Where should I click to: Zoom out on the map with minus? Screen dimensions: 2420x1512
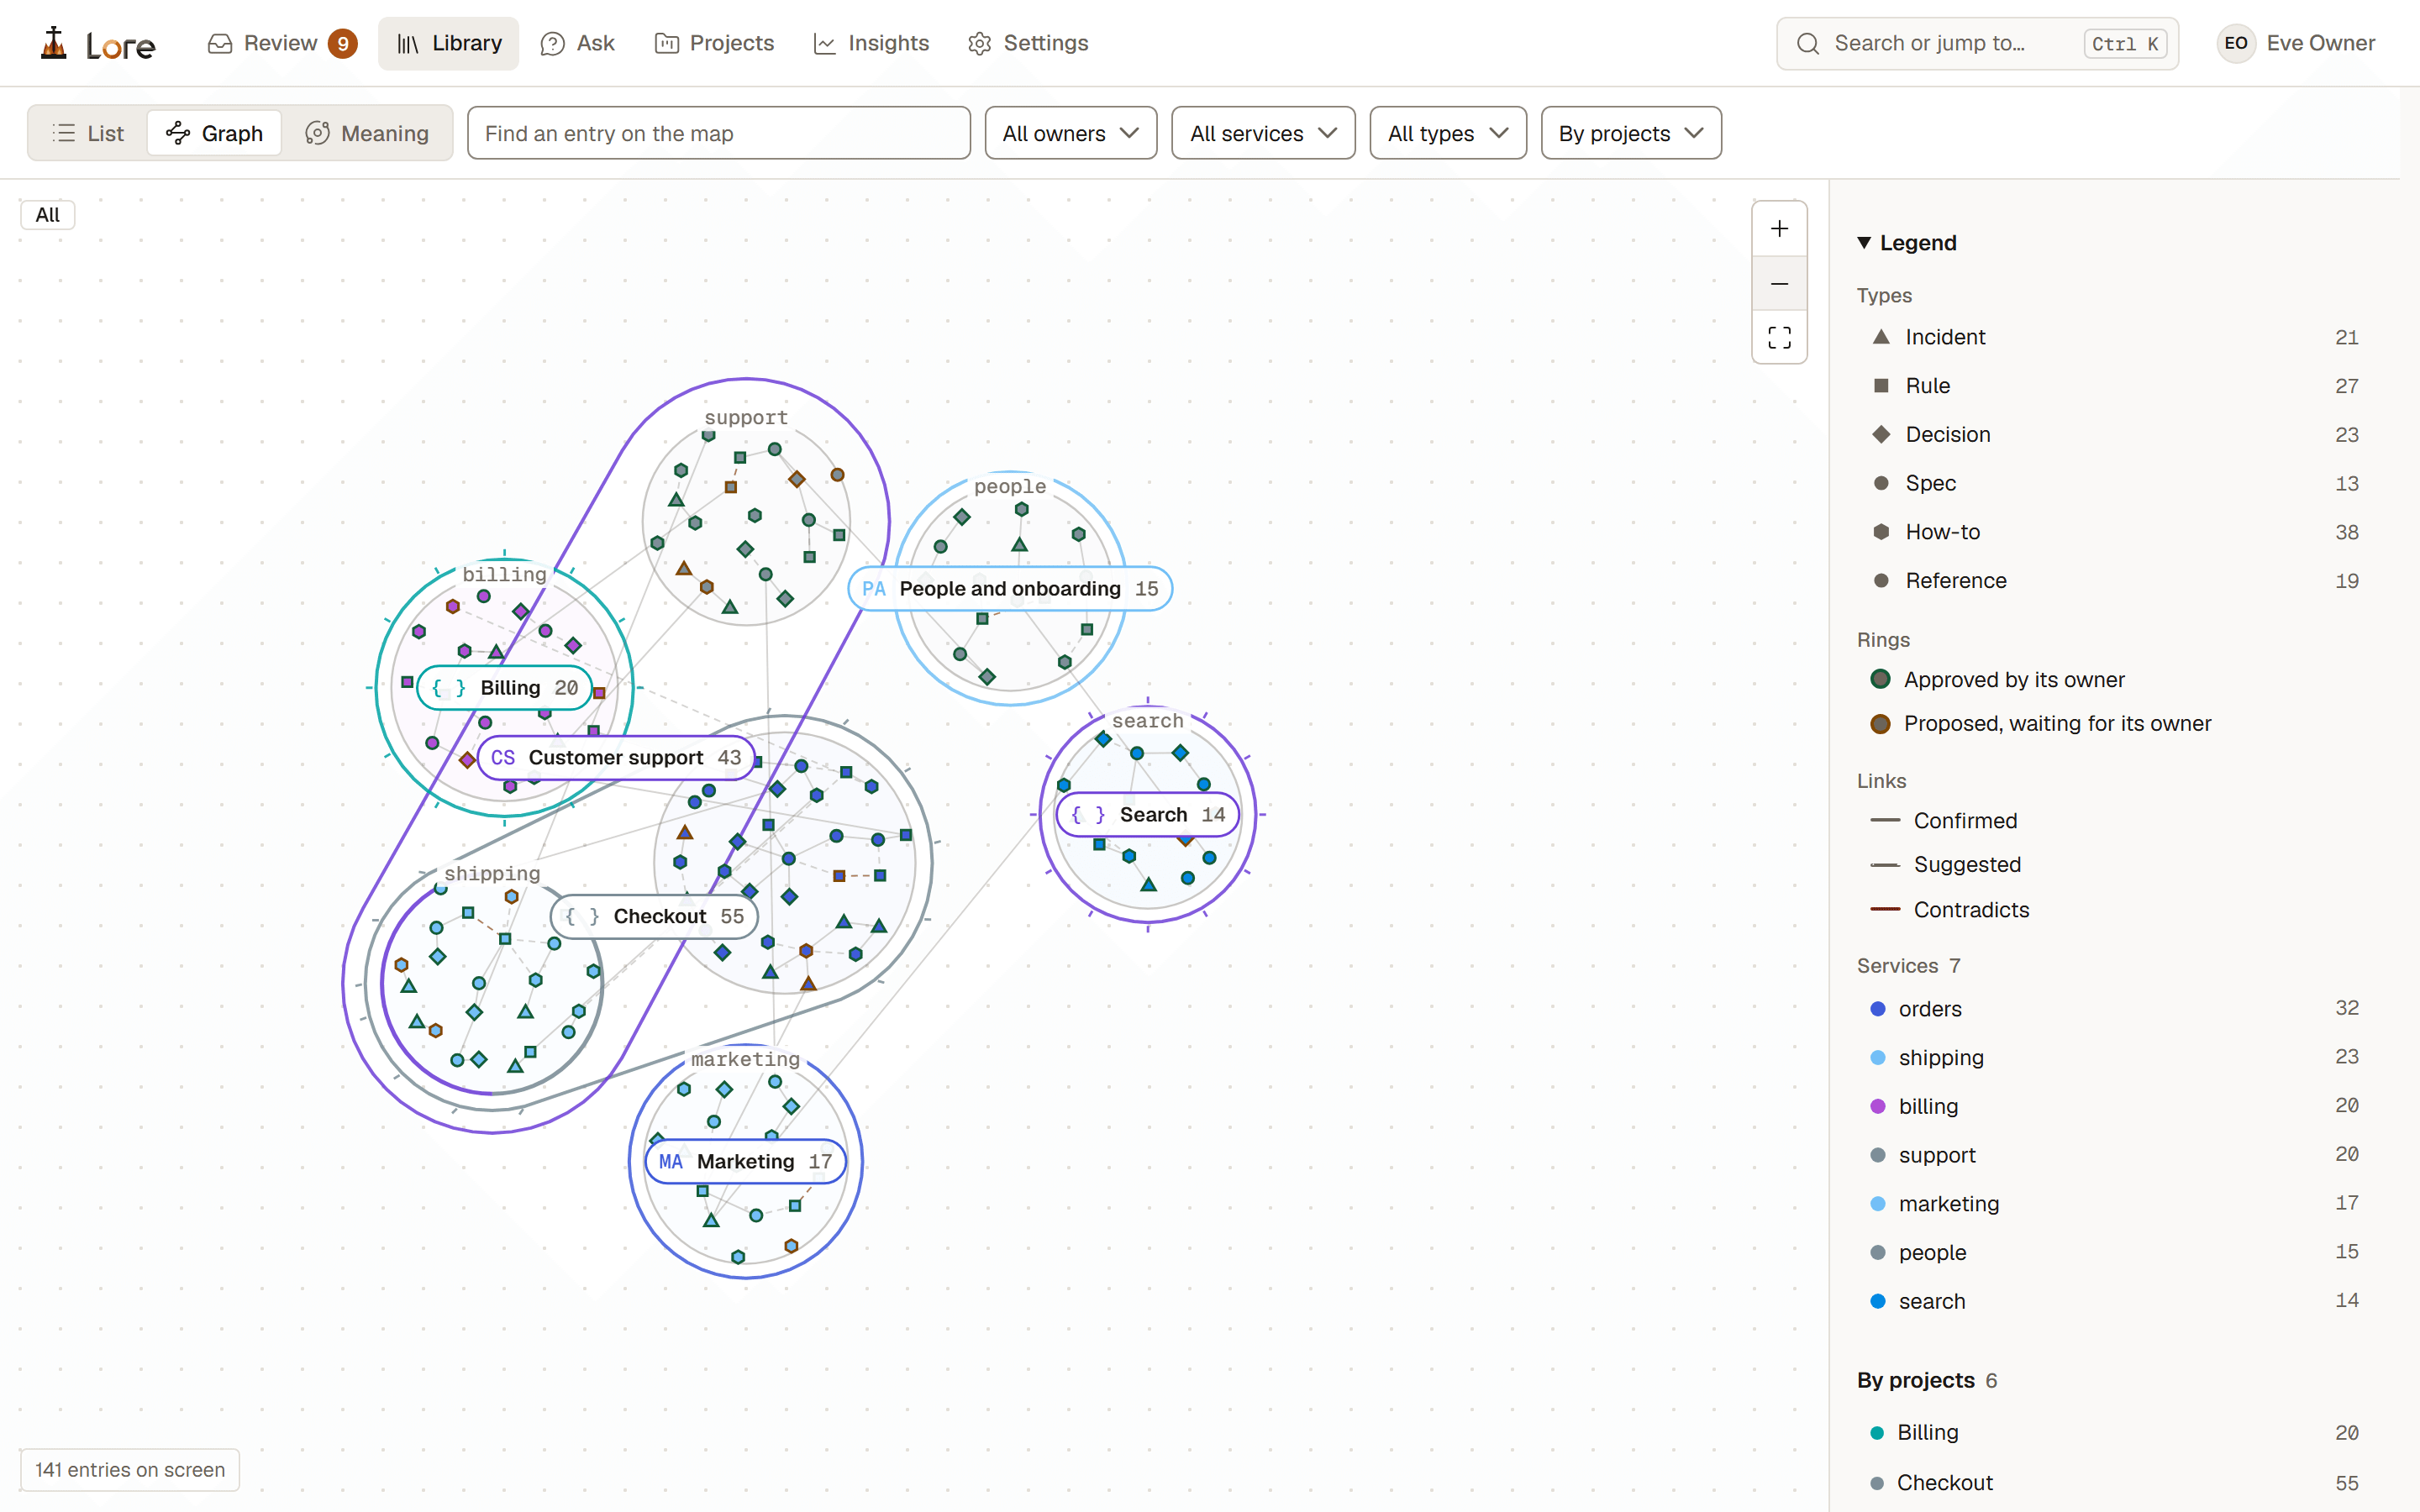(1779, 284)
